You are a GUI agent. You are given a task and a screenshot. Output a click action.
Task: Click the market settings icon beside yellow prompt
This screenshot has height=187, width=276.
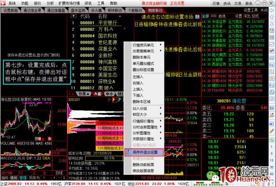[x=198, y=17]
